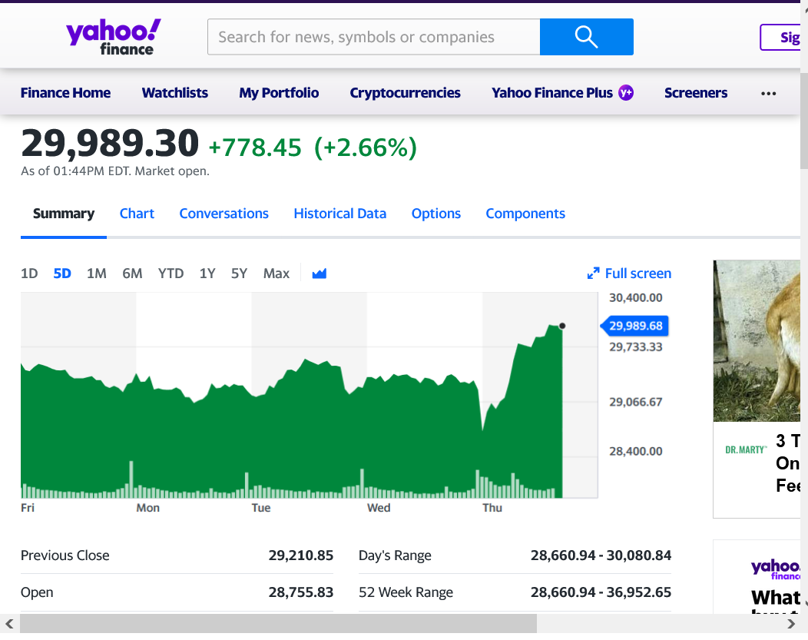This screenshot has width=808, height=640.
Task: Click the Sign in button
Action: [x=780, y=37]
